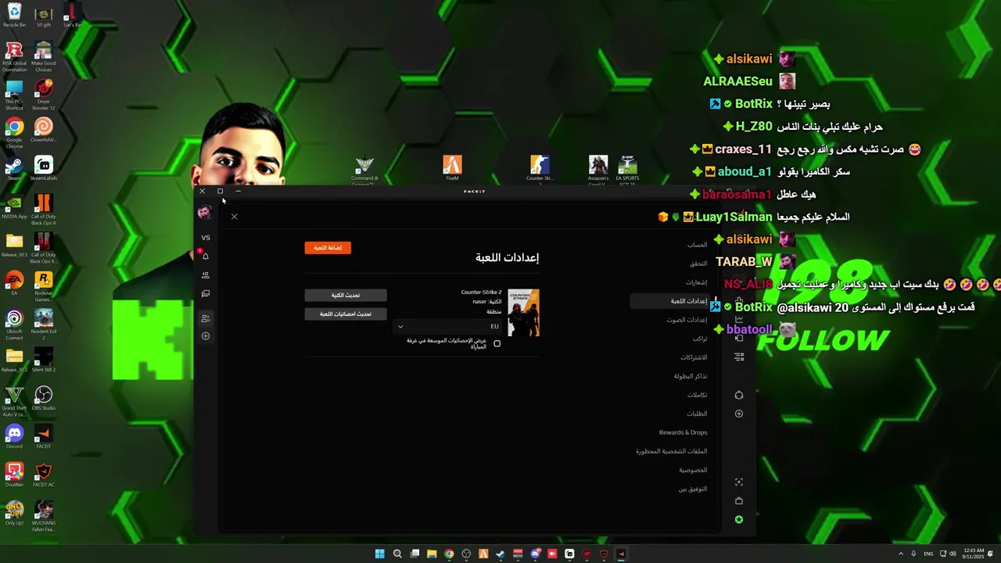1001x563 pixels.
Task: Open friends icon in FACEIT left sidebar
Action: tap(206, 275)
